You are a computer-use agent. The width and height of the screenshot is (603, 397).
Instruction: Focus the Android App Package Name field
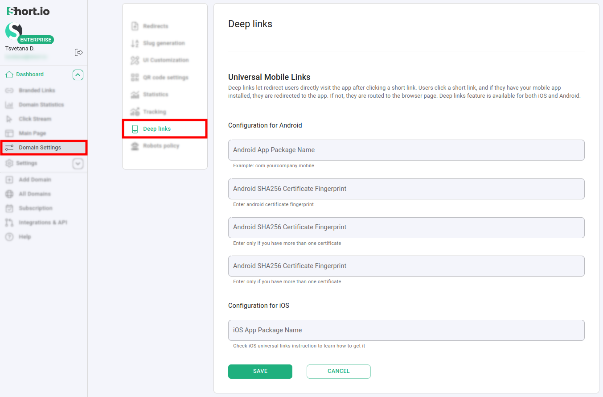click(406, 150)
